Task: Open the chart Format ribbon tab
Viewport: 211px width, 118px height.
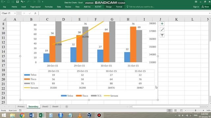Action: [x=119, y=7]
